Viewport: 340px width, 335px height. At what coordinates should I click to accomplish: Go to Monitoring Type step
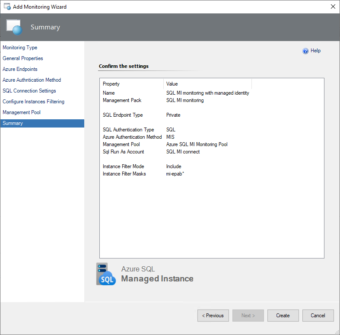(x=20, y=48)
